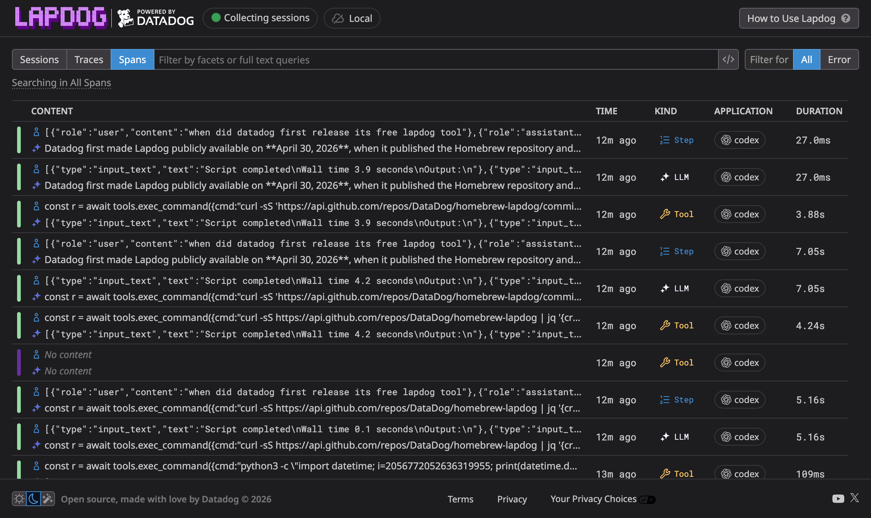Screen dimensions: 871x518
Task: Click the Step kind icon in 27.0ms row
Action: [665, 140]
